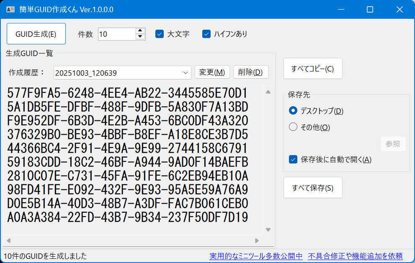Uncheck the ハイフンあり checkbox
Viewport: 415px width, 263px height.
click(206, 34)
